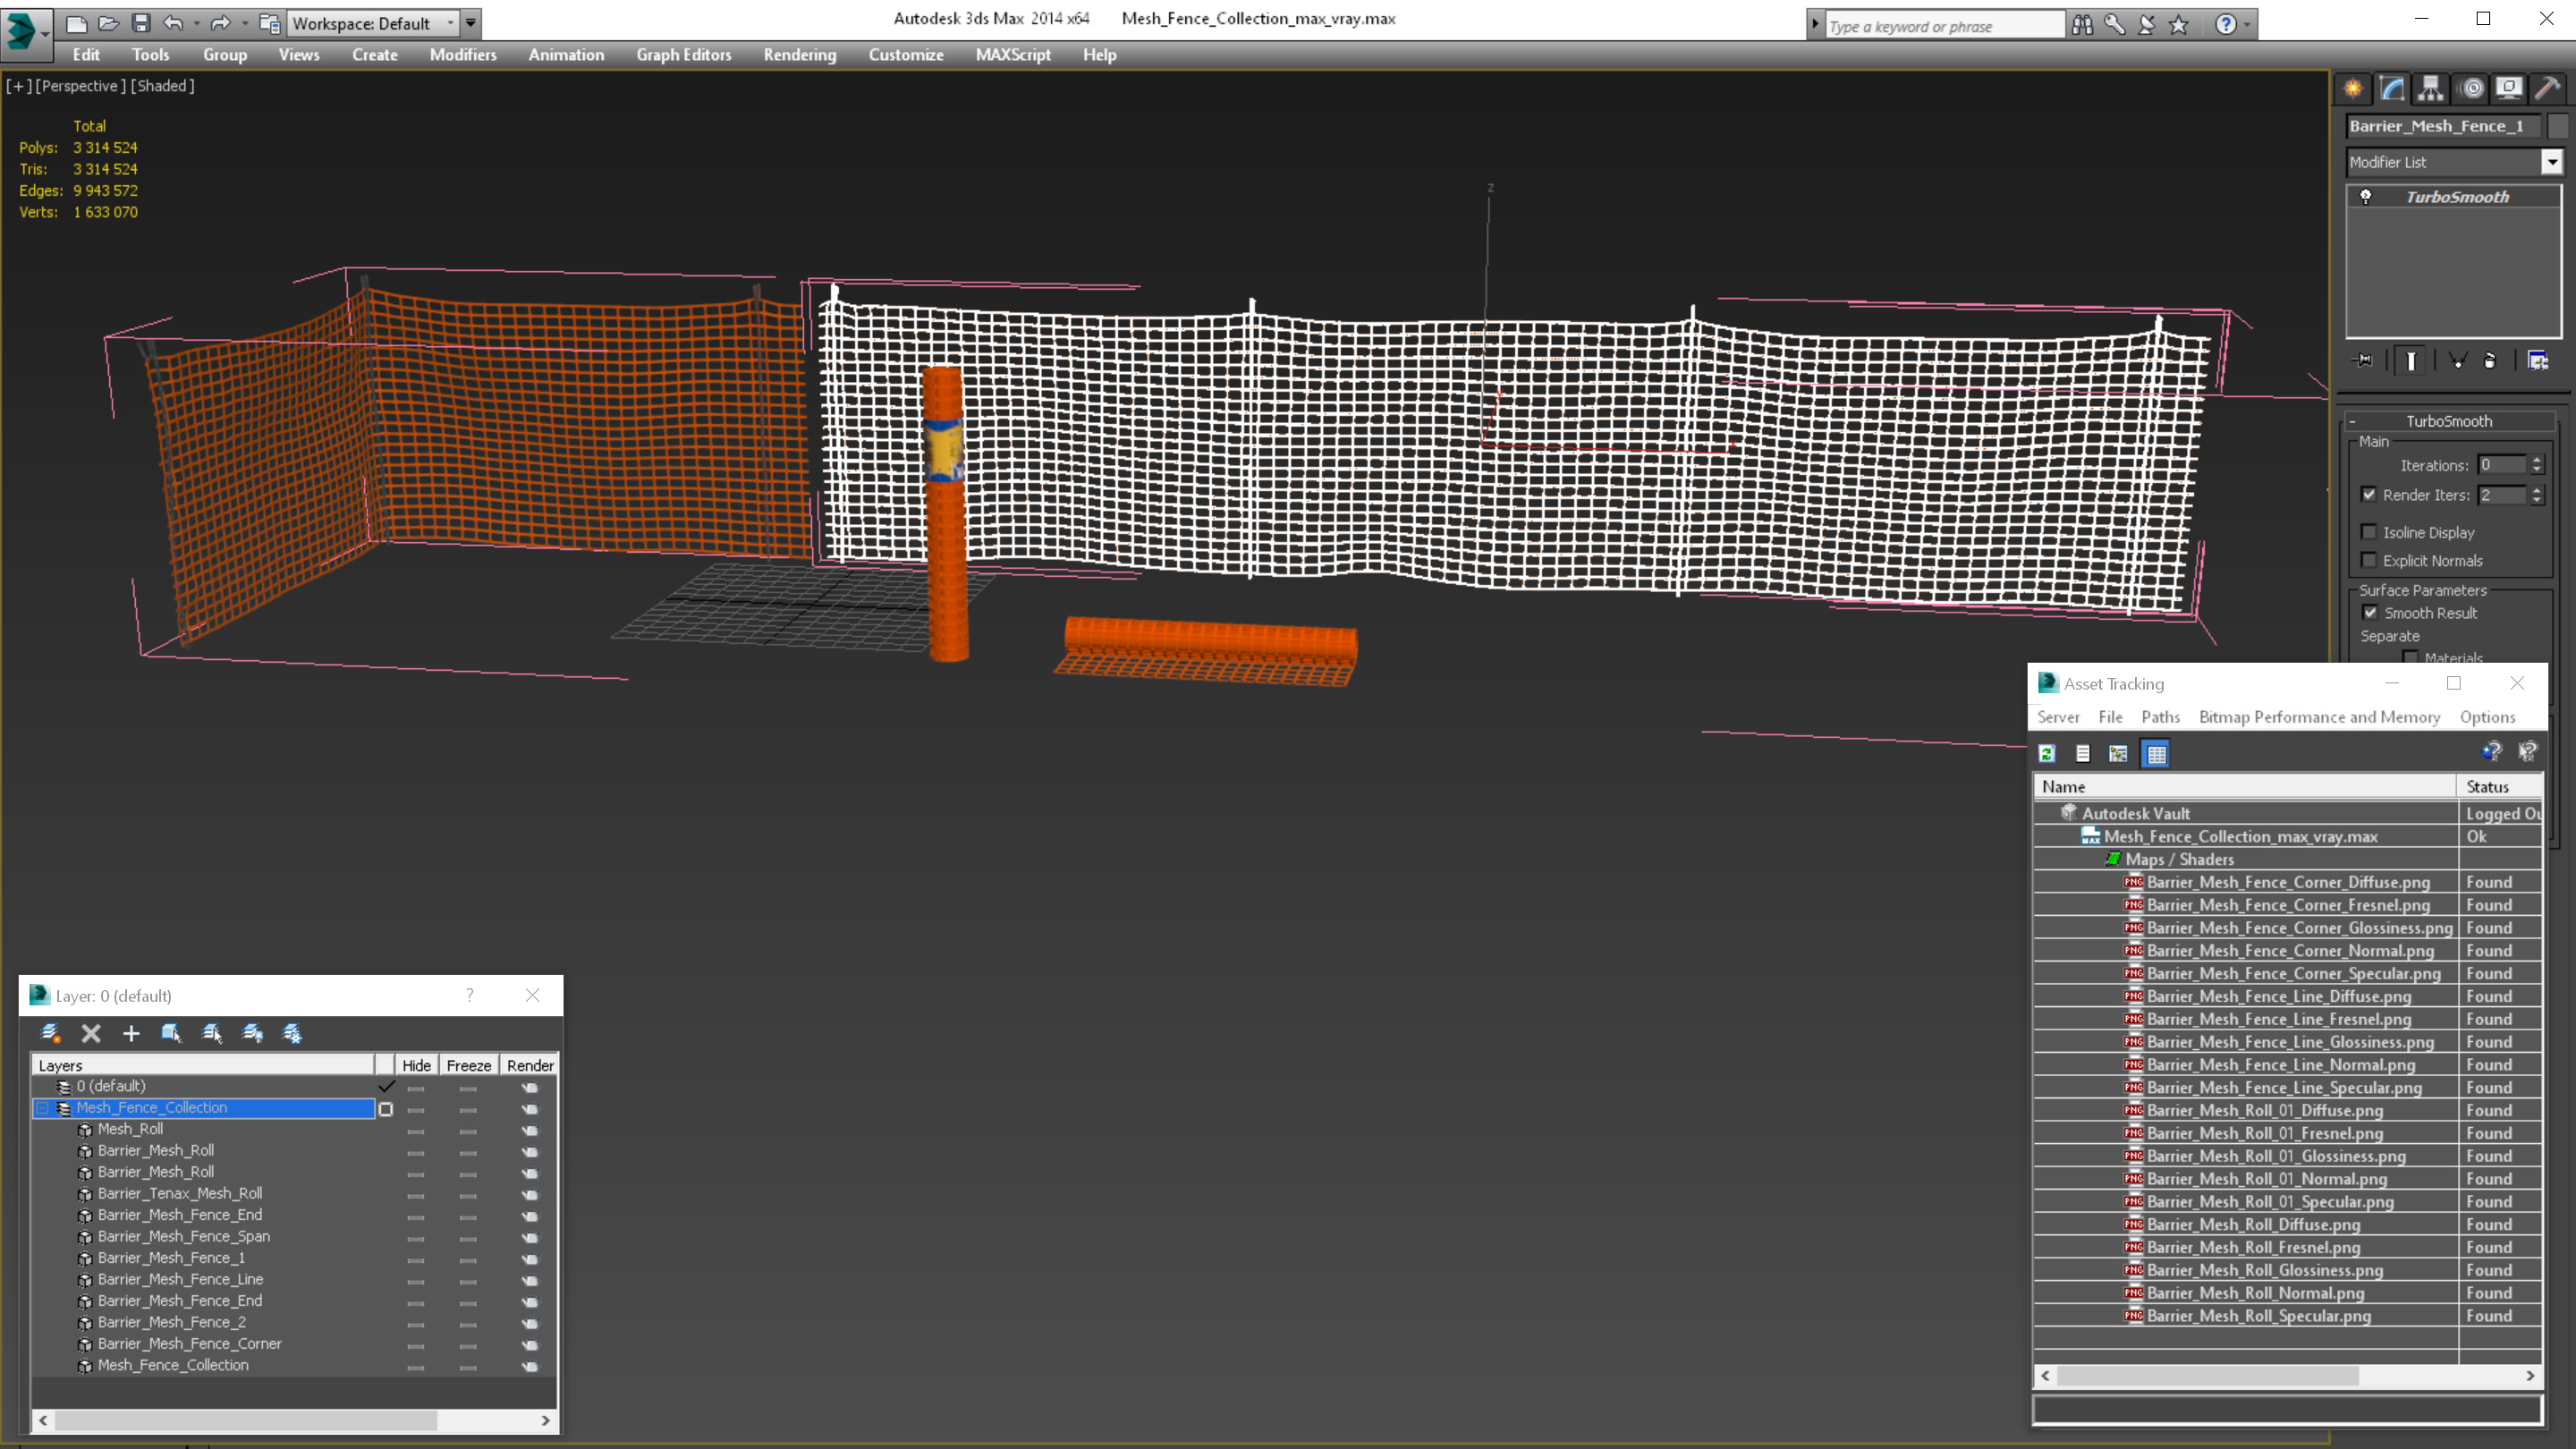
Task: Make 0 (default) the current layer checkmark
Action: [x=386, y=1086]
